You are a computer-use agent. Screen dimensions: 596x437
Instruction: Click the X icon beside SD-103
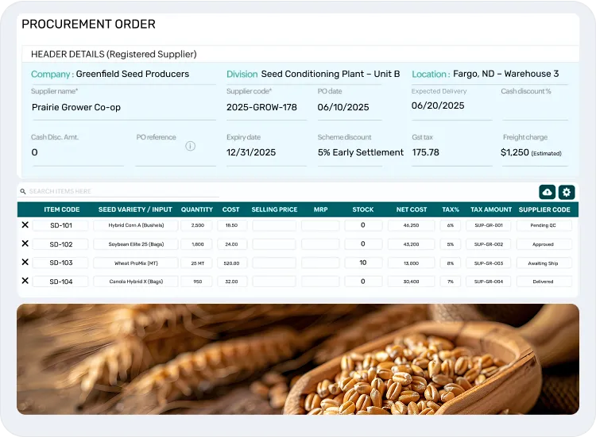pos(25,263)
